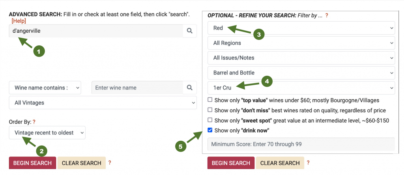This screenshot has width=404, height=175.
Task: Click the red question mark next to Order By
Action: (x=34, y=121)
